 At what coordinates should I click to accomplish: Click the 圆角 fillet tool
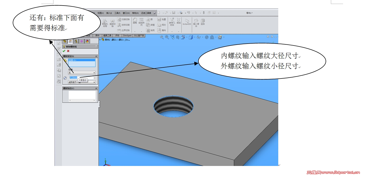point(135,21)
